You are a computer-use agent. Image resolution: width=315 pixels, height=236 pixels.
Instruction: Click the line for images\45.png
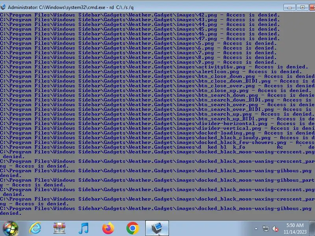pos(140,29)
